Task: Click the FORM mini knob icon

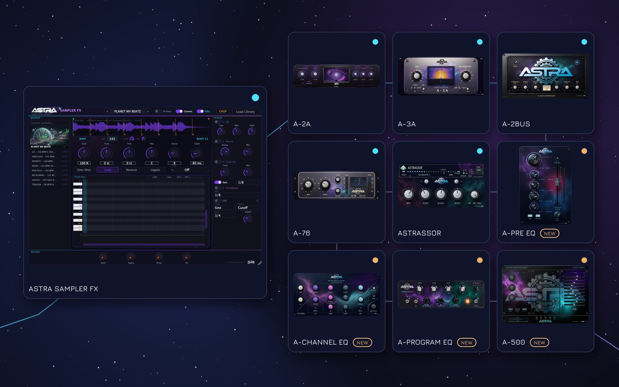Action: [132, 139]
